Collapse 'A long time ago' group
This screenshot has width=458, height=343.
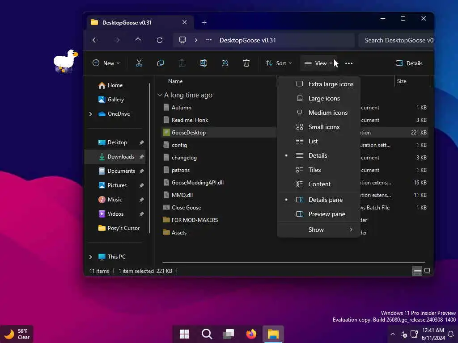coord(160,95)
